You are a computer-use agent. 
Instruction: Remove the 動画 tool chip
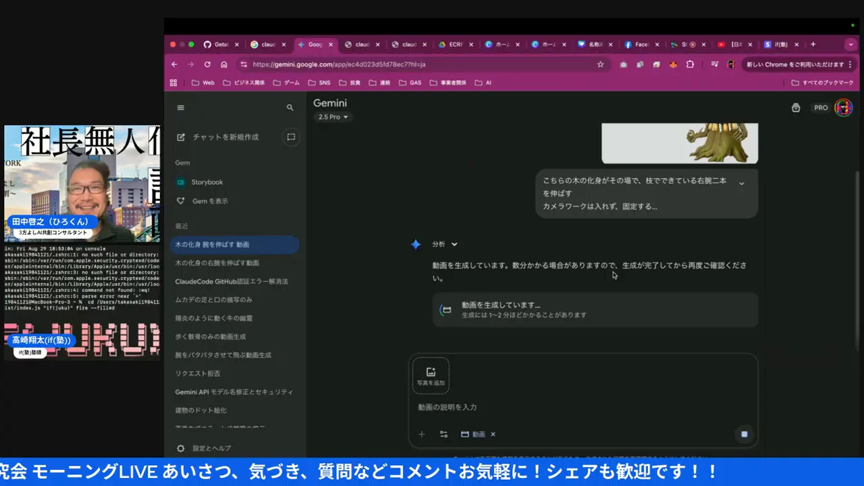pos(493,434)
